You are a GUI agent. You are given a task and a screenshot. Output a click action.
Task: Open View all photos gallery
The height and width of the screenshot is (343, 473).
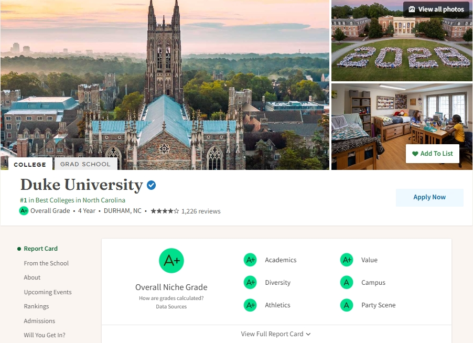[x=436, y=9]
